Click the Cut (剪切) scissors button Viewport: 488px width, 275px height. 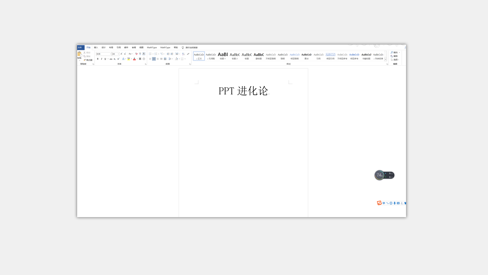click(x=87, y=53)
